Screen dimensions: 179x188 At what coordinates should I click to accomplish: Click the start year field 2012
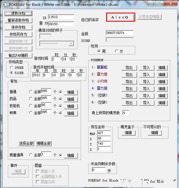(36, 75)
